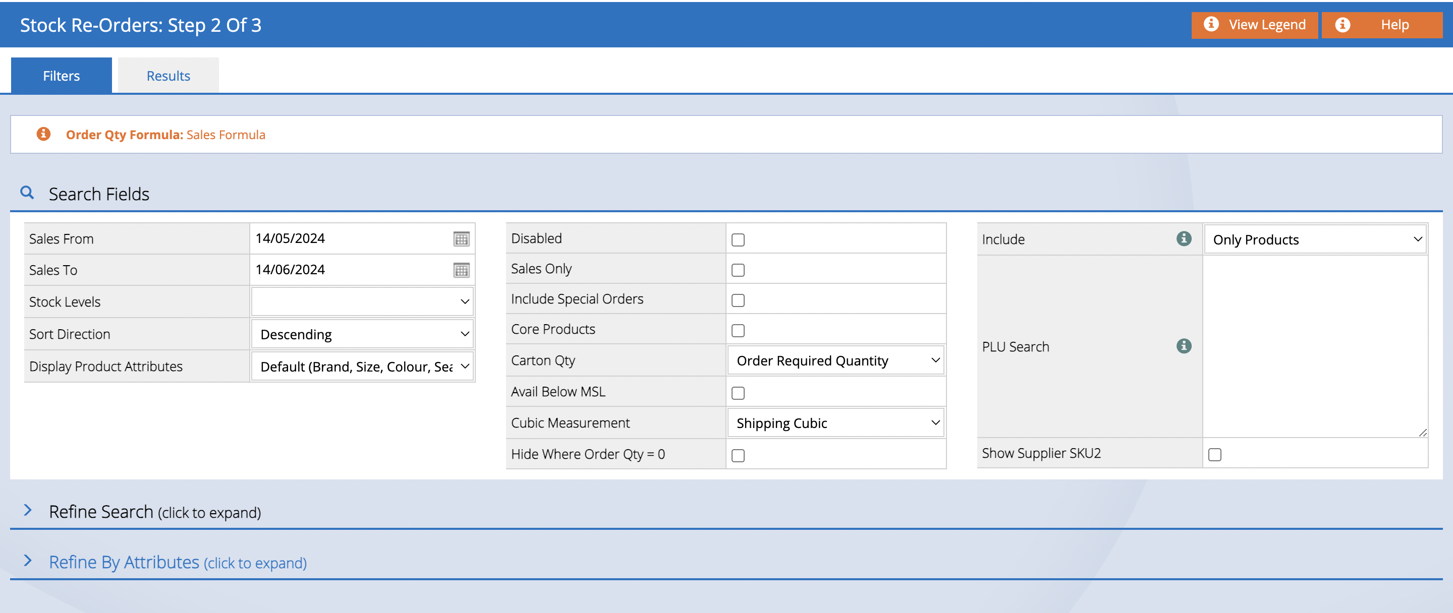1453x613 pixels.
Task: Open the Sales To calendar picker
Action: pyautogui.click(x=462, y=270)
